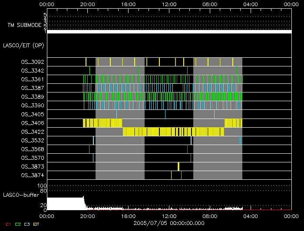This screenshot has height=231, width=304.
Task: Click the green C2 legend label
Action: click(17, 224)
